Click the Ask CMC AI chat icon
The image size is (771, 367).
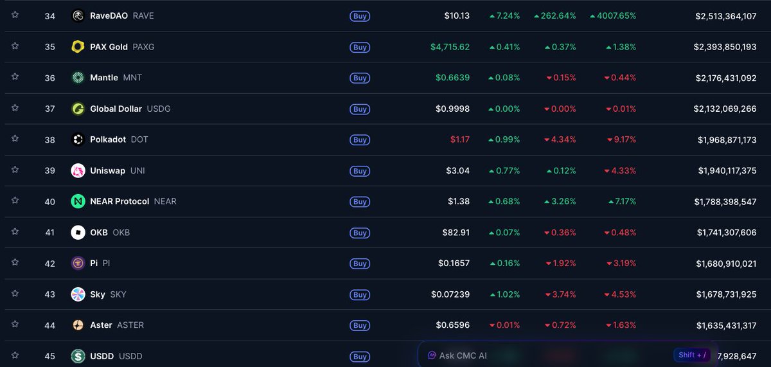432,355
